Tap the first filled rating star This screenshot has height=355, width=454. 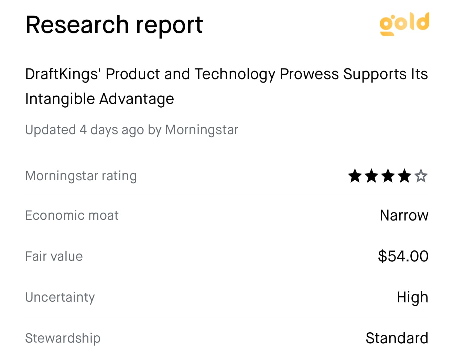point(355,176)
